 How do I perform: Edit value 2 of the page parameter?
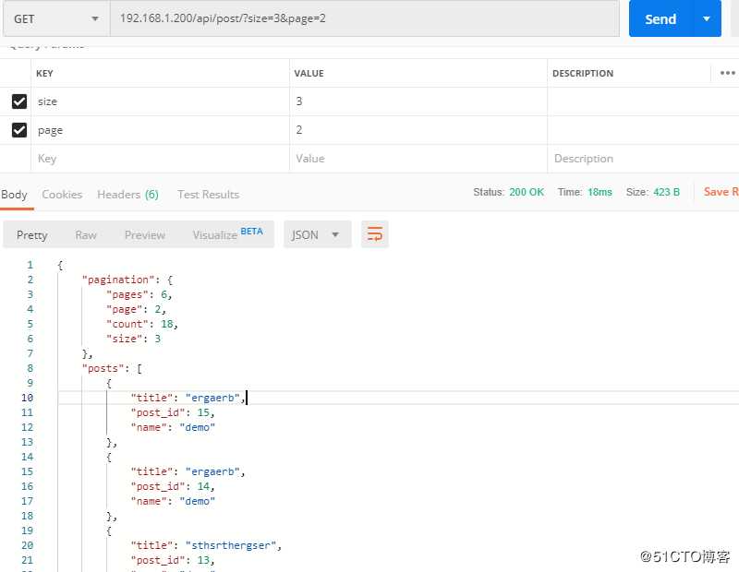point(418,130)
